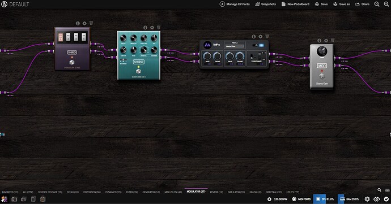Open the RMPro plugin settings gear
This screenshot has width=391, height=204.
pyautogui.click(x=261, y=37)
